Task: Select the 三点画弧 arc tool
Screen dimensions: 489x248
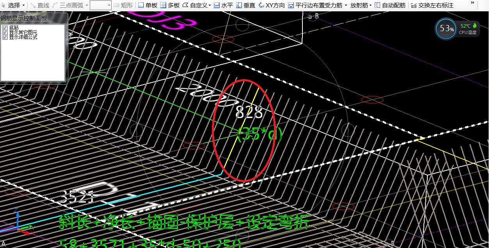Action: [69, 5]
